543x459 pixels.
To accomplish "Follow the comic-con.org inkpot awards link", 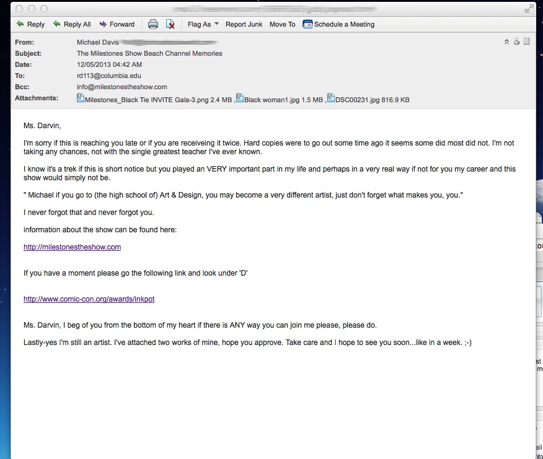I will pyautogui.click(x=89, y=299).
